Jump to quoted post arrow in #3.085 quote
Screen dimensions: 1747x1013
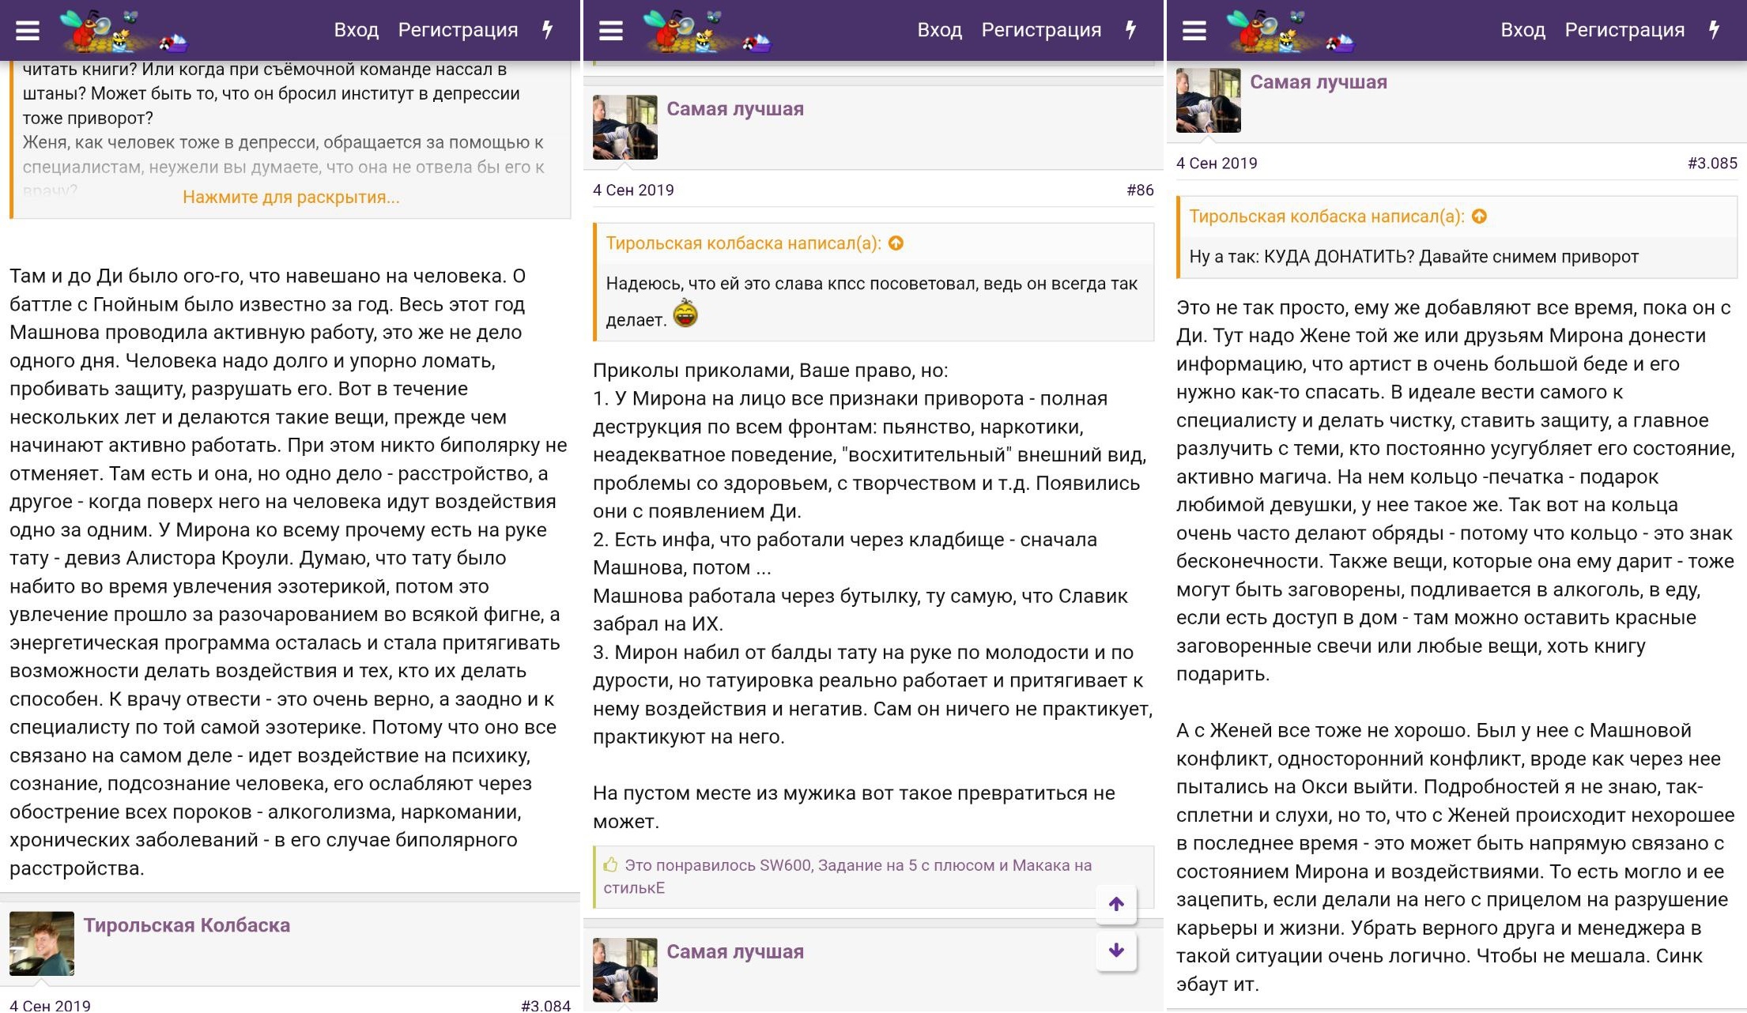click(x=1479, y=217)
